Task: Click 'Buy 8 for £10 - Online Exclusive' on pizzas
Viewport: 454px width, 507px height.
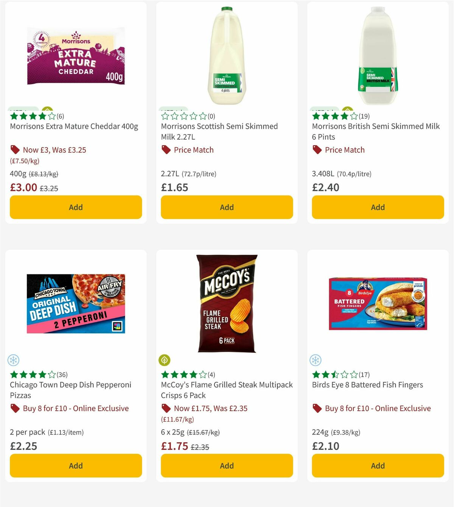Action: click(x=76, y=408)
